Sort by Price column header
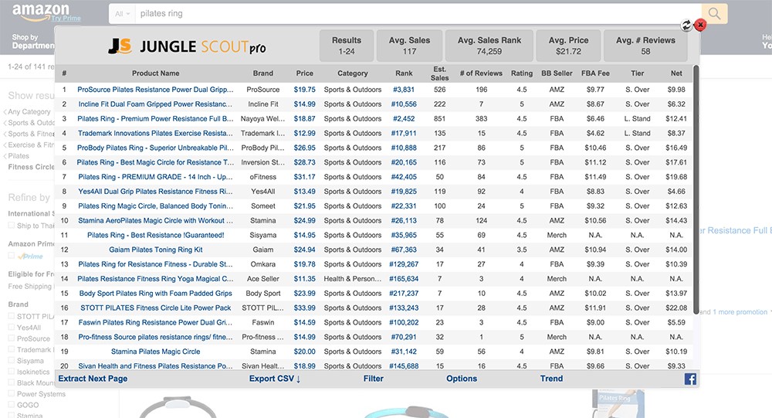 (x=305, y=73)
